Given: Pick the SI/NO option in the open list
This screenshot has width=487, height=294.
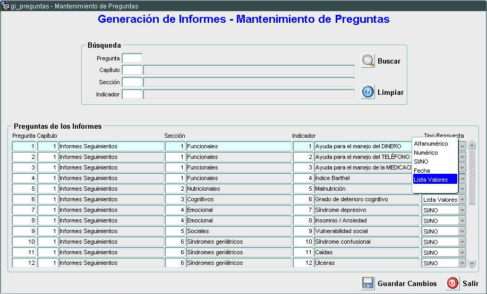Looking at the screenshot, I should click(421, 162).
